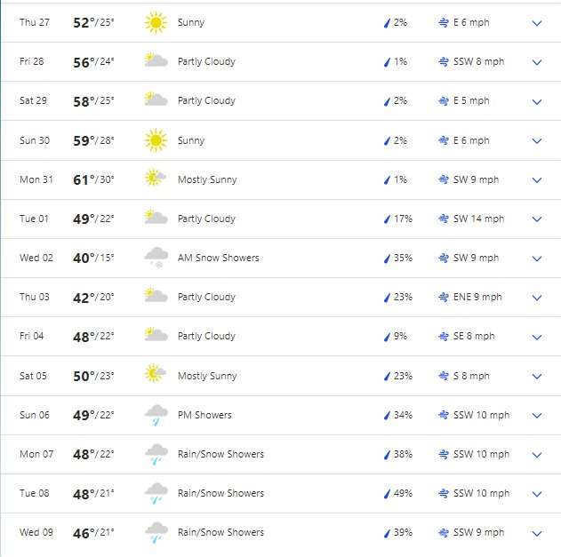Click the Thu 03 Partly Cloudy label

coord(206,297)
